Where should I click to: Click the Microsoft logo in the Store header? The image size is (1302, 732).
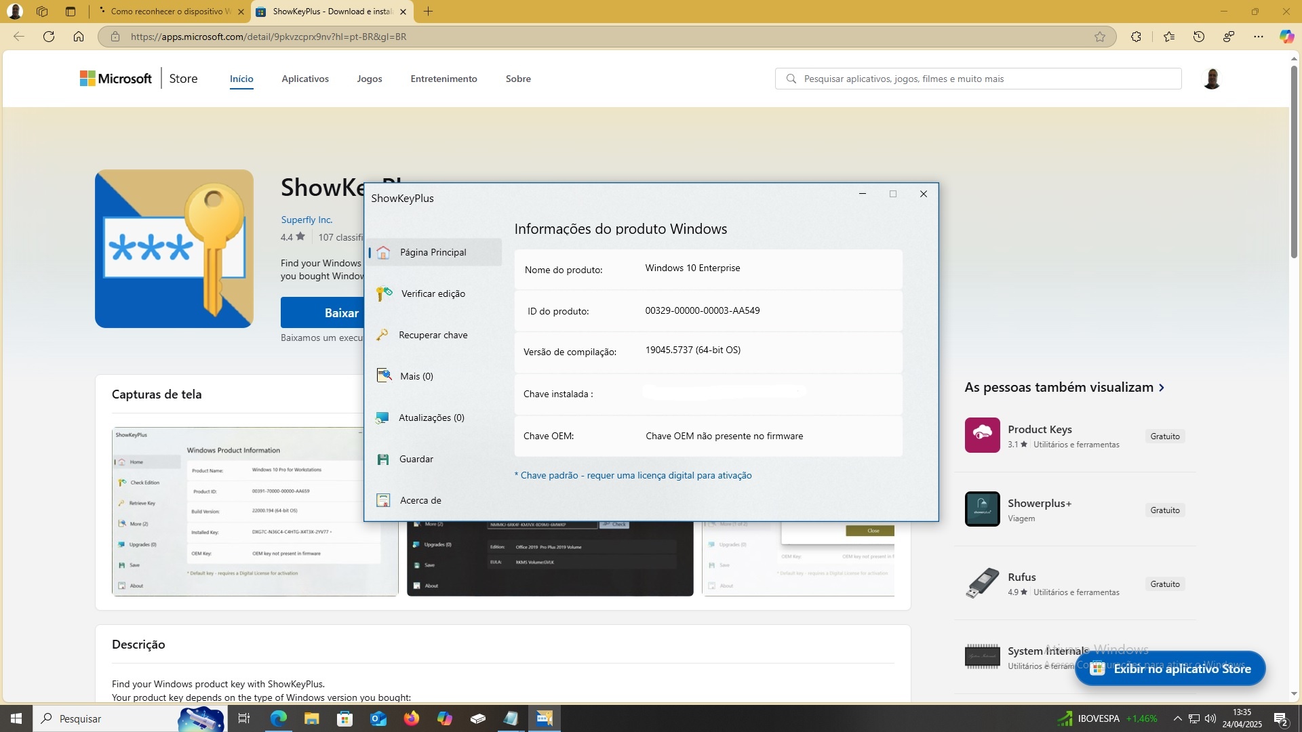click(x=116, y=79)
